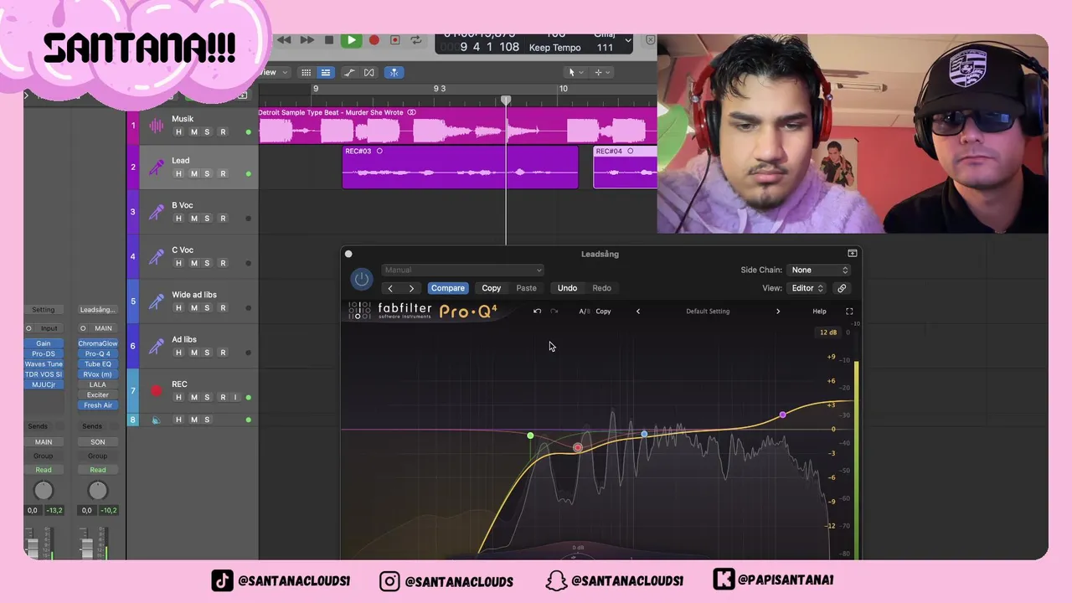The width and height of the screenshot is (1072, 603).
Task: Click Copy in the plugin header
Action: 492,288
